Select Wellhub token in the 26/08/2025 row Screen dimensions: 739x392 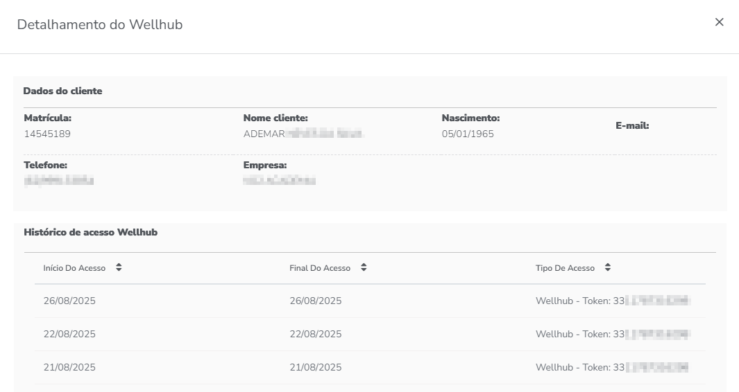[613, 301]
